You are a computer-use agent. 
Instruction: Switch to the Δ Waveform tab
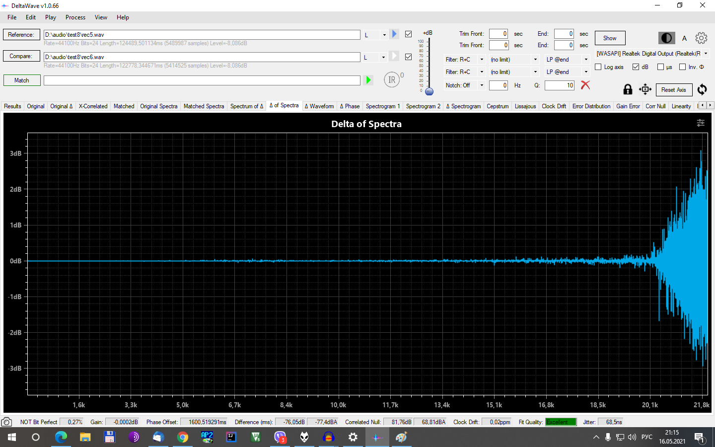[319, 106]
